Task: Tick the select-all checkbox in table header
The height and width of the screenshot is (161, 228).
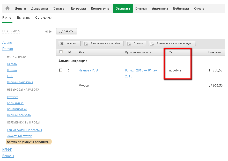Action: point(61,52)
